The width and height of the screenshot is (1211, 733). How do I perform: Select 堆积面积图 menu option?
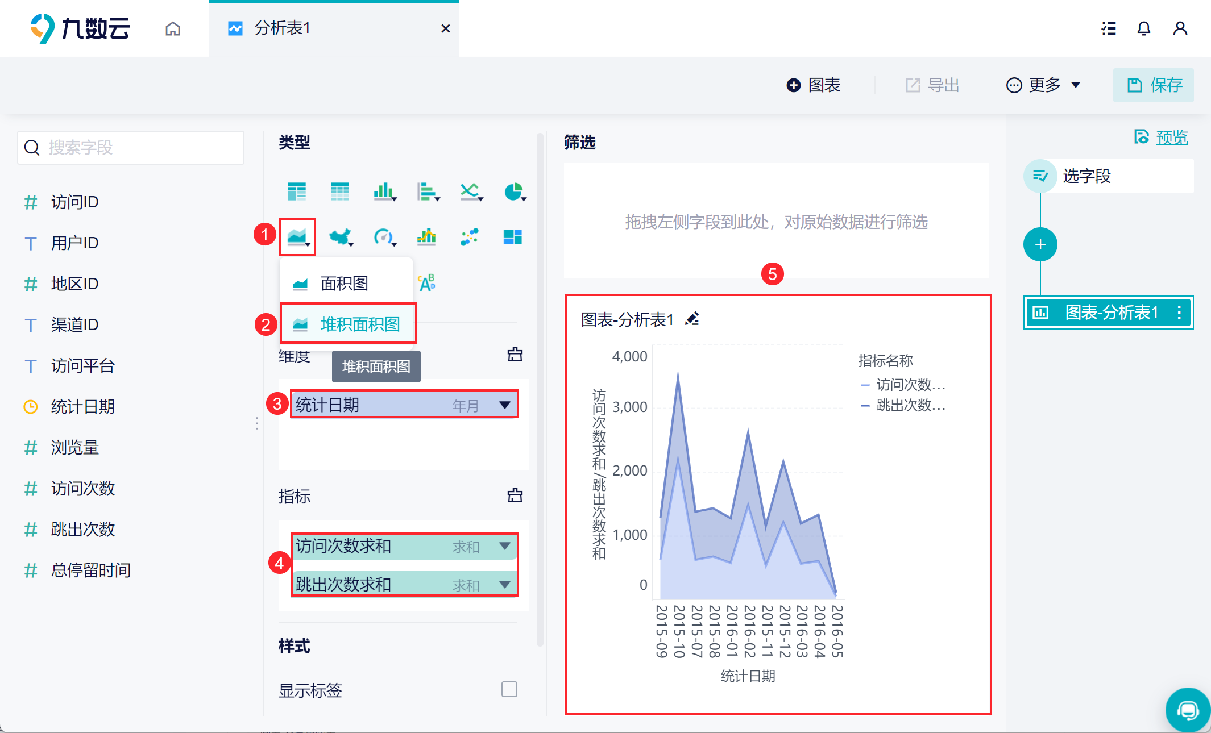(359, 324)
